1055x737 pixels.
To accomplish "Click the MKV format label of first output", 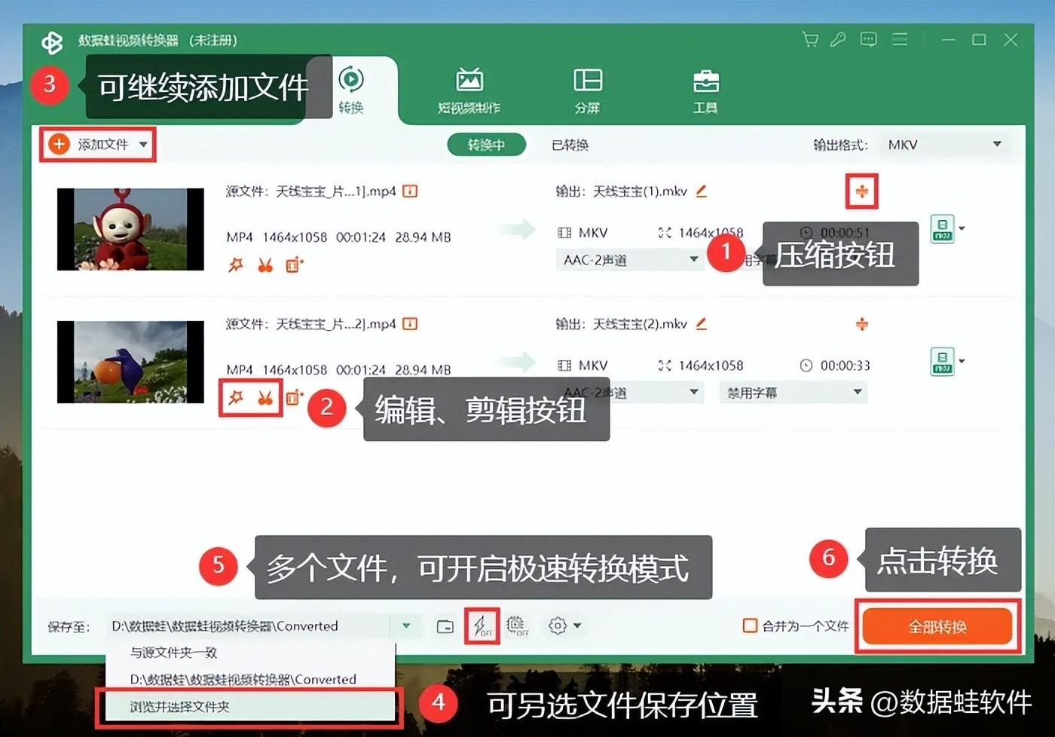I will click(593, 233).
